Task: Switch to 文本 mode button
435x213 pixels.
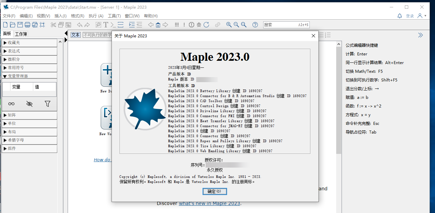Action: [x=76, y=35]
